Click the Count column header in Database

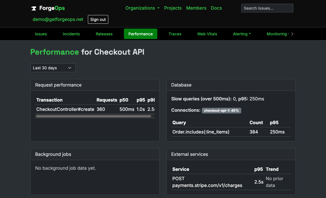coord(256,123)
